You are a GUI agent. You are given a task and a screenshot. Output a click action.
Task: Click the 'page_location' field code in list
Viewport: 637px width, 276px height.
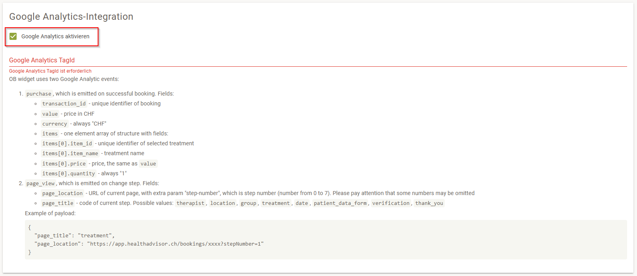[62, 193]
